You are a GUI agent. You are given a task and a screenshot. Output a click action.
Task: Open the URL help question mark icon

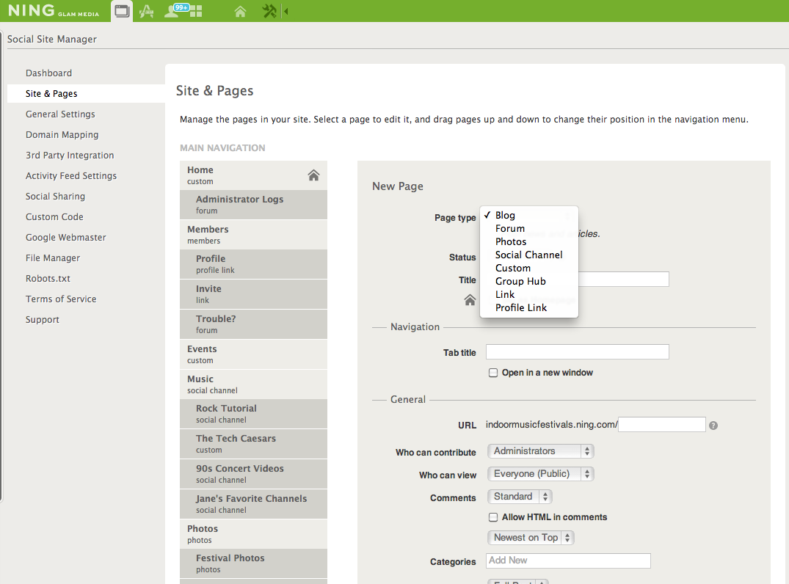[x=713, y=426]
